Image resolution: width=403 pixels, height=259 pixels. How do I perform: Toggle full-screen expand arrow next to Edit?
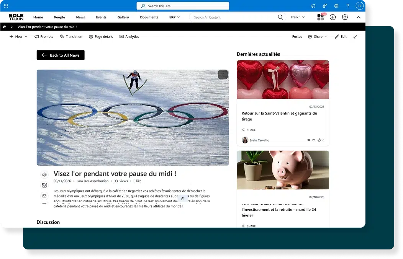(x=355, y=37)
